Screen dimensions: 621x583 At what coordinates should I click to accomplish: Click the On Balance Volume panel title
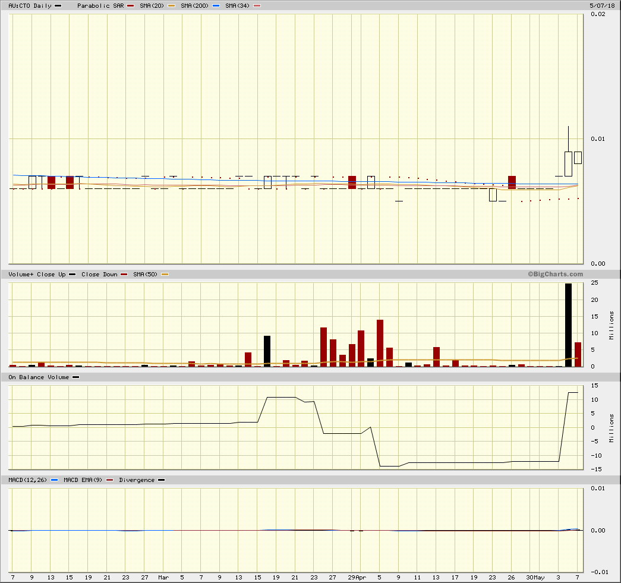pos(39,377)
